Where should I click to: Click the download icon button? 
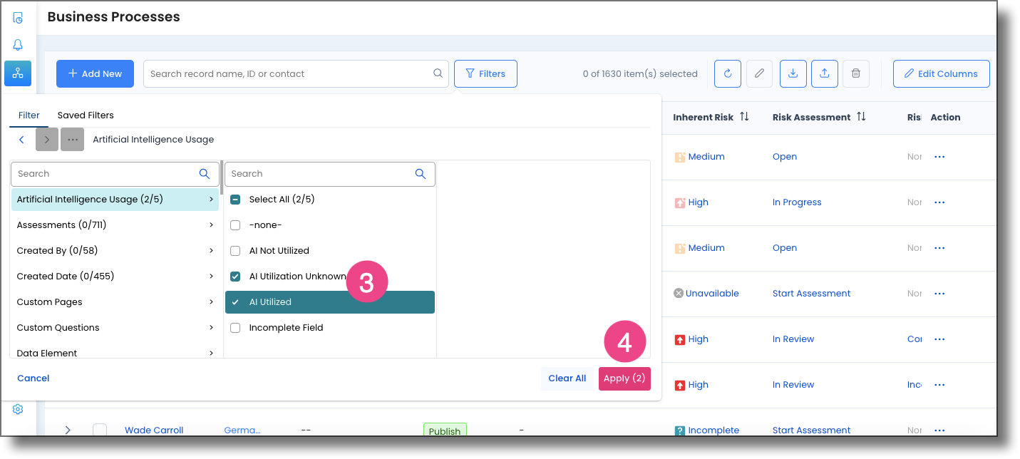[793, 73]
